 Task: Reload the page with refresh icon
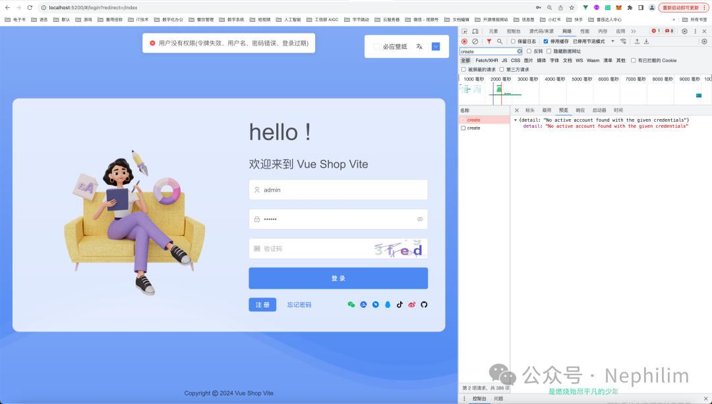30,8
